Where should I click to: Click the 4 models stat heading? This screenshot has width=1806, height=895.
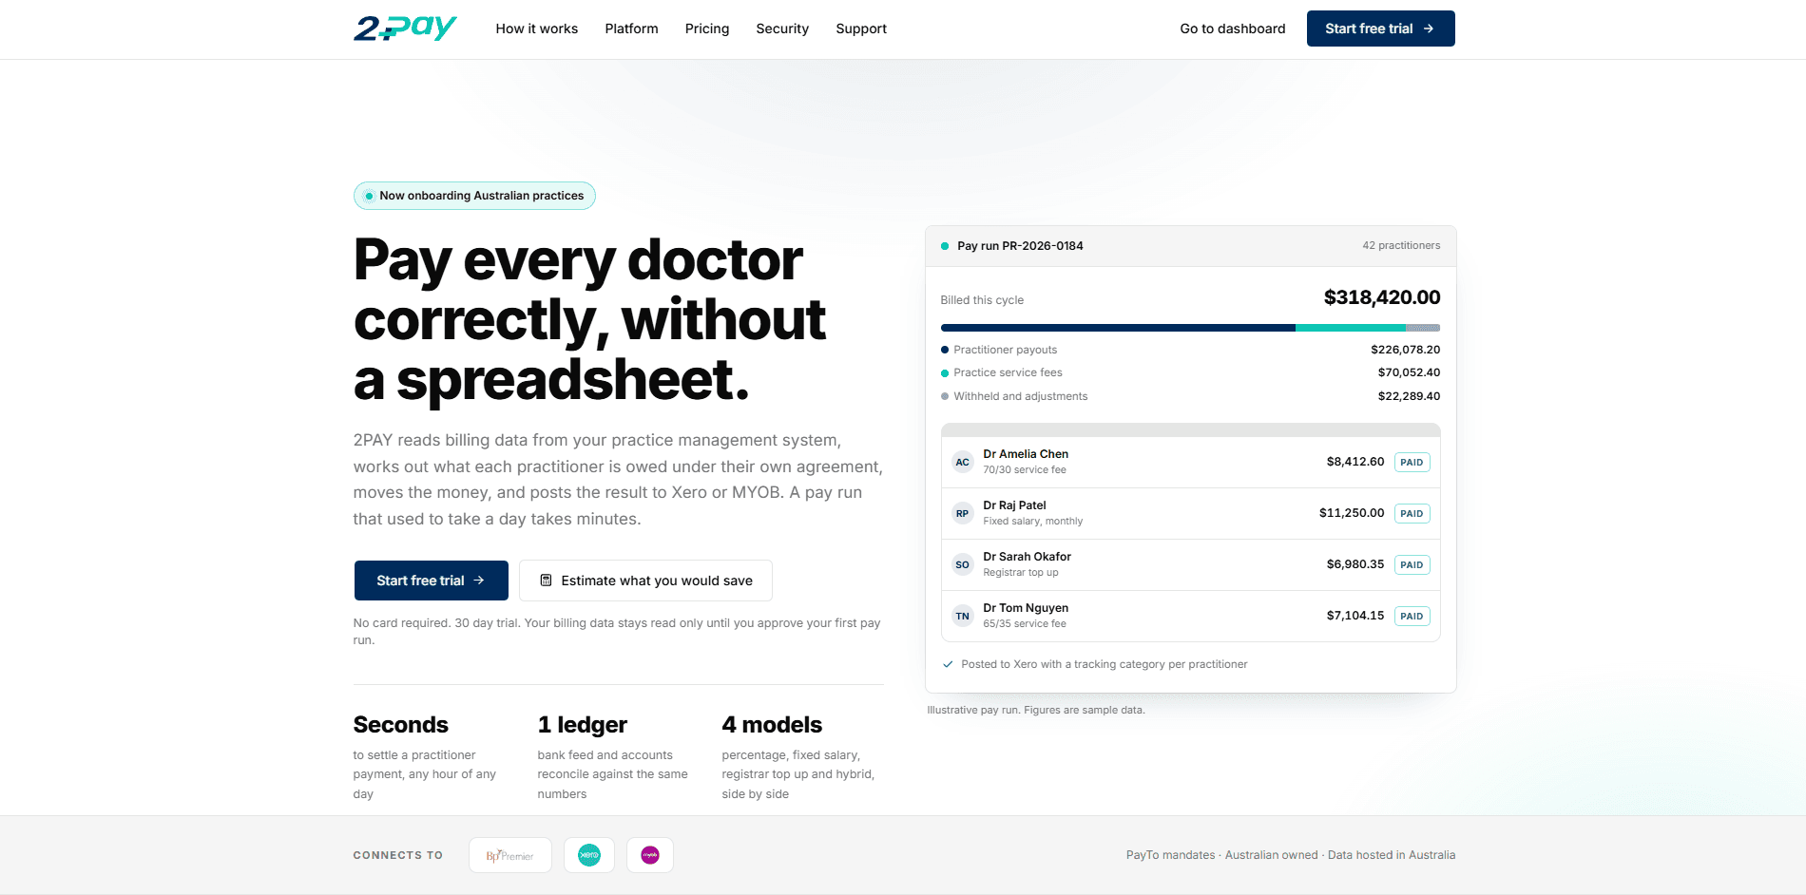772,725
